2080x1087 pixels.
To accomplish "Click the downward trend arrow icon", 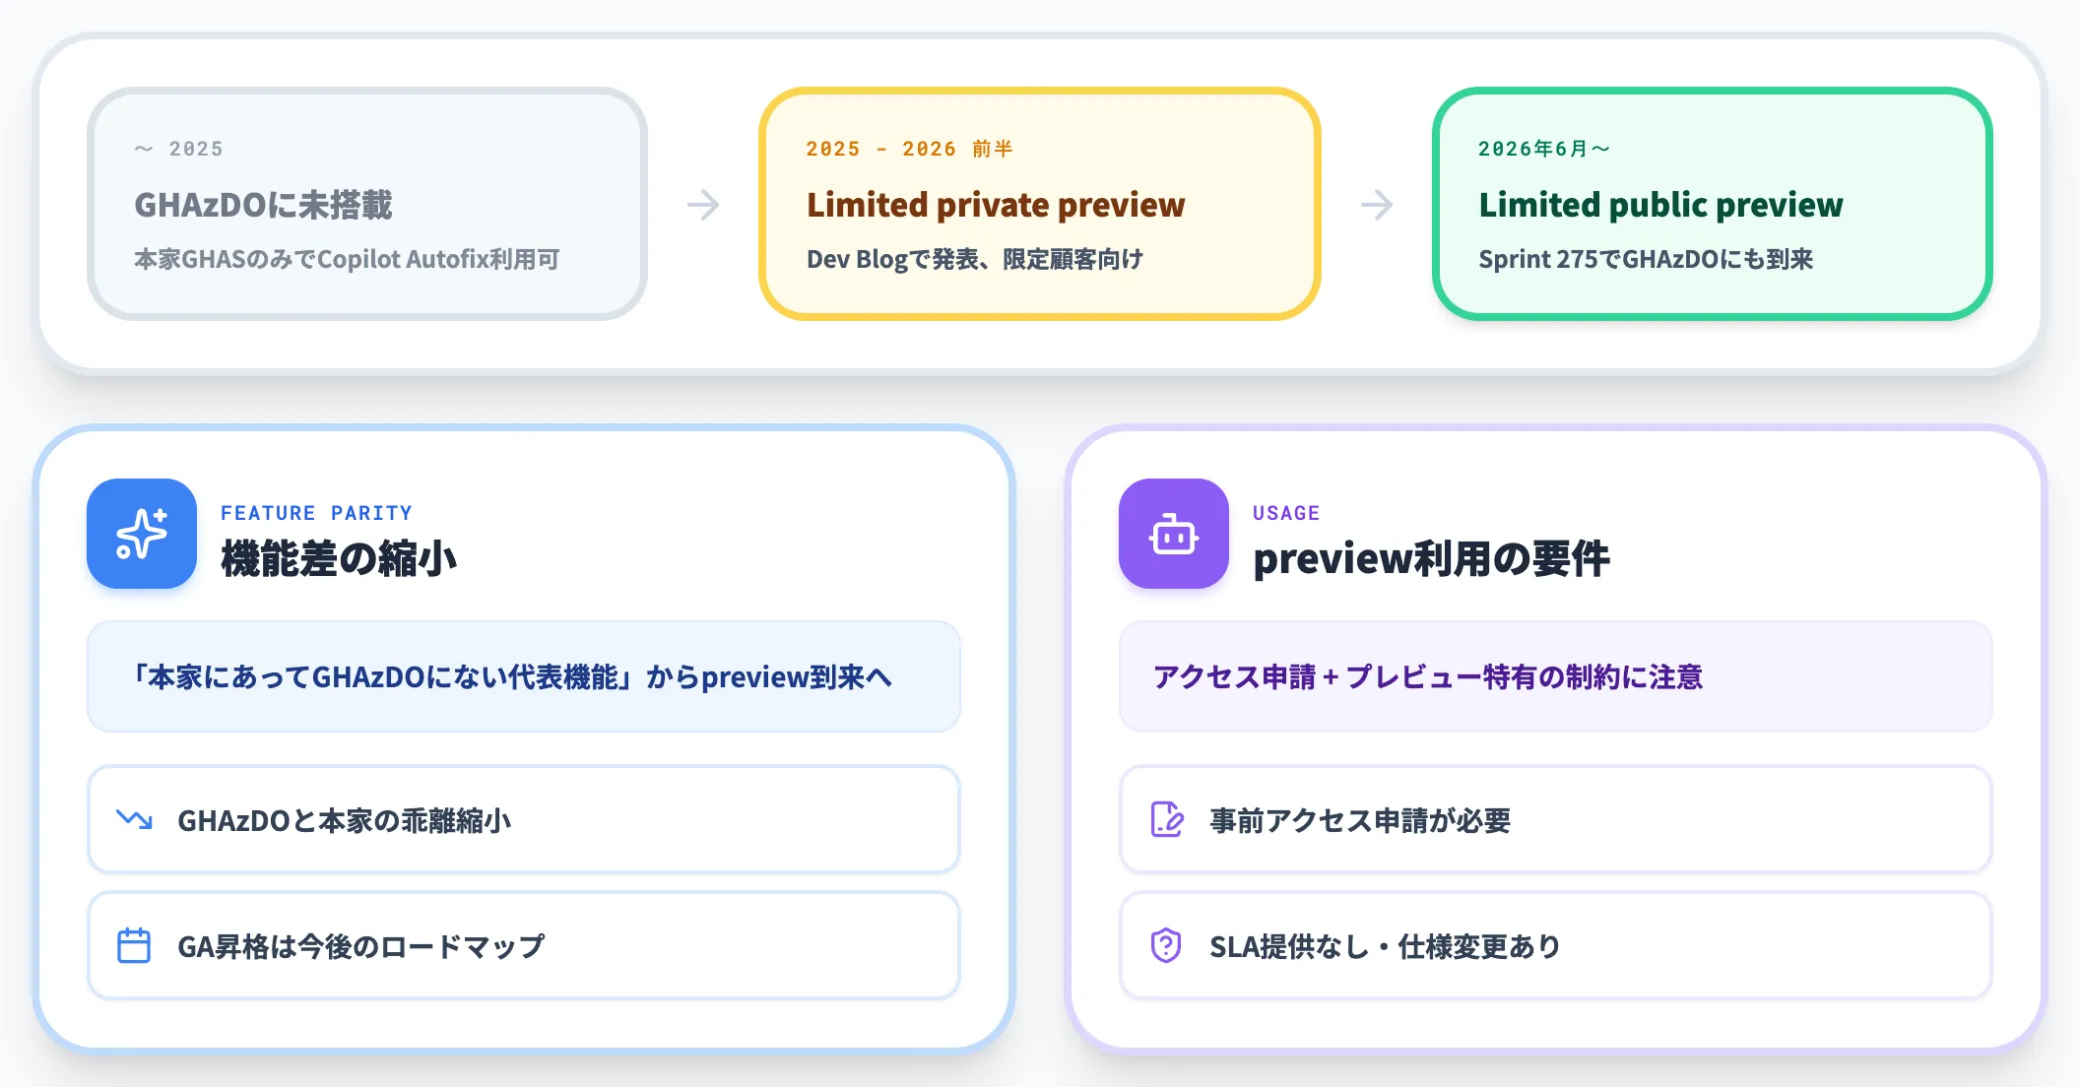I will [134, 819].
